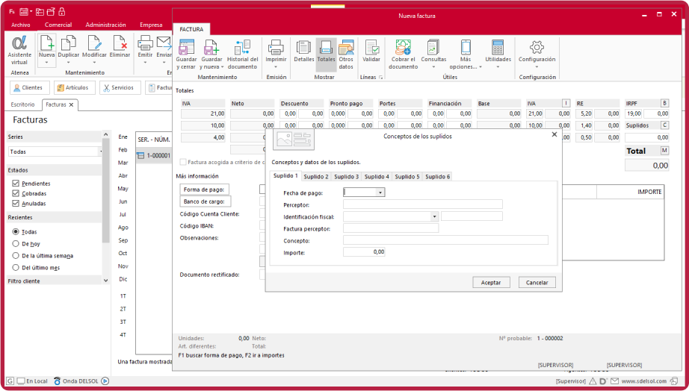This screenshot has width=689, height=391.
Task: Click the Concepto input field
Action: tap(445, 240)
